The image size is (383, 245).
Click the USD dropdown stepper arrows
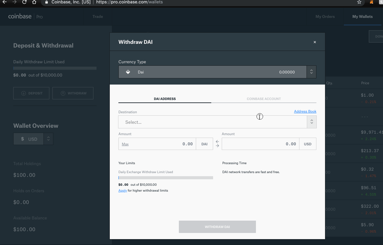[48, 139]
